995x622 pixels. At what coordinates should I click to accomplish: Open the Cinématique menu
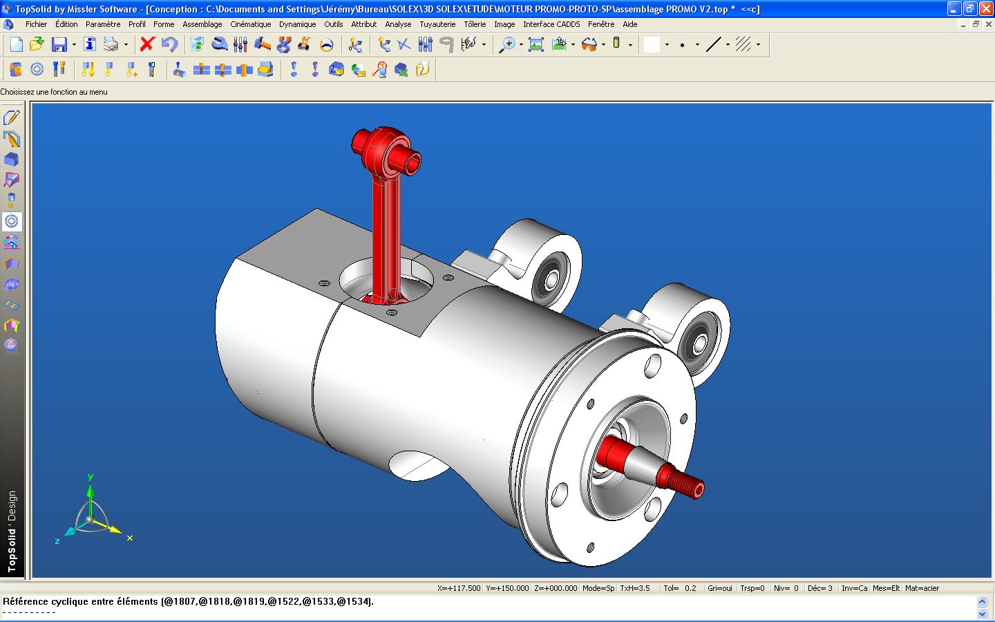pyautogui.click(x=250, y=24)
